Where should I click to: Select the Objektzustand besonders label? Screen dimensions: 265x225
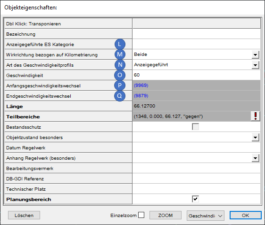point(34,138)
